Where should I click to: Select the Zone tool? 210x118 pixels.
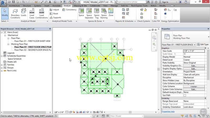(x=111, y=12)
